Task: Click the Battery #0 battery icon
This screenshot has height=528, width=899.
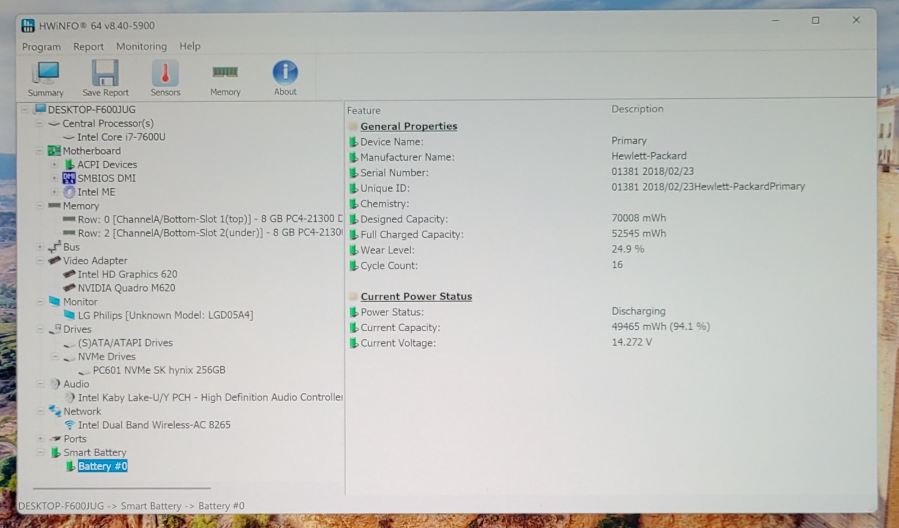Action: pos(70,466)
